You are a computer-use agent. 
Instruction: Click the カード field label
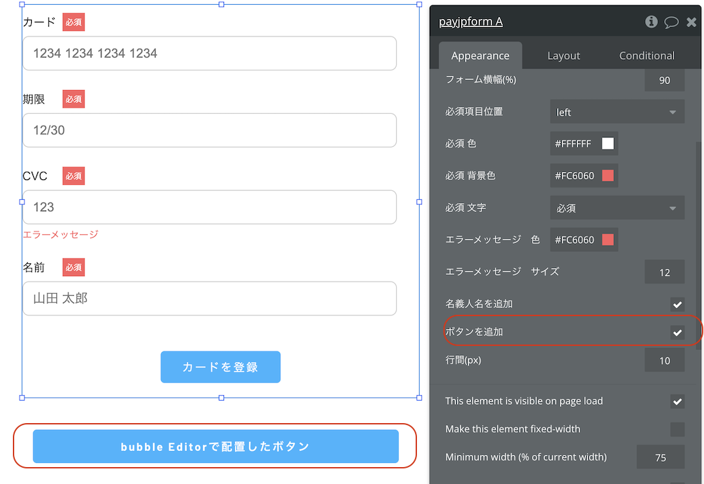point(39,22)
